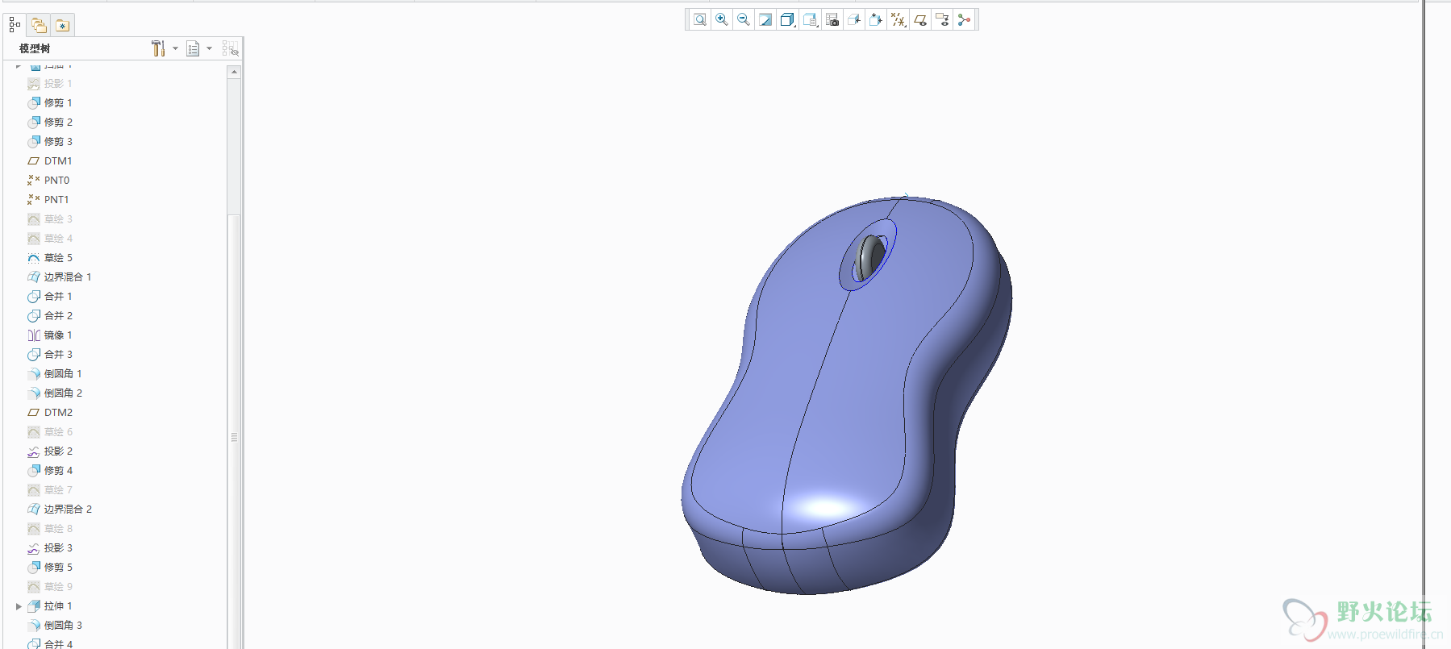Select the 修剪 5 feature

tap(49, 568)
